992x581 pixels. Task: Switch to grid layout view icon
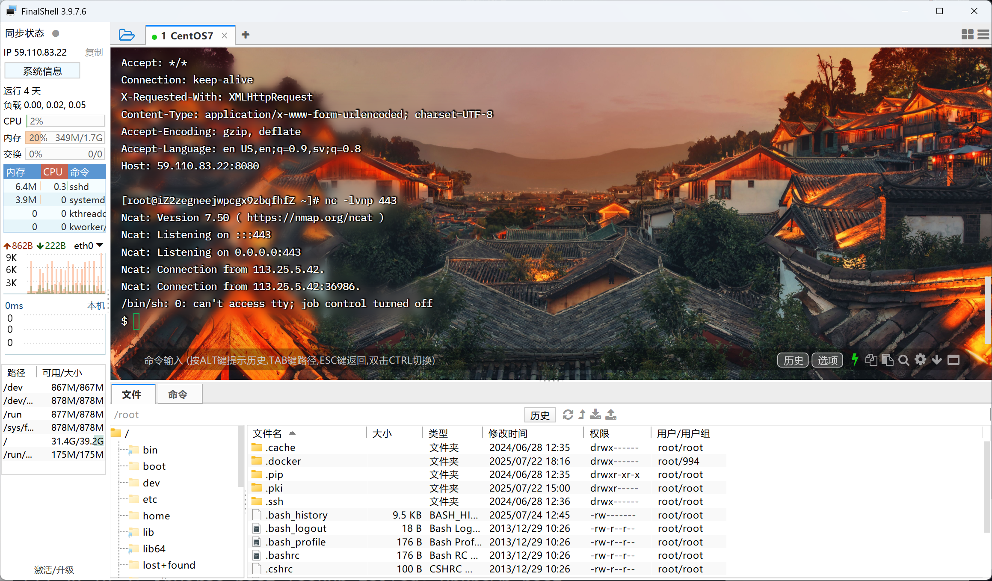[x=967, y=35]
